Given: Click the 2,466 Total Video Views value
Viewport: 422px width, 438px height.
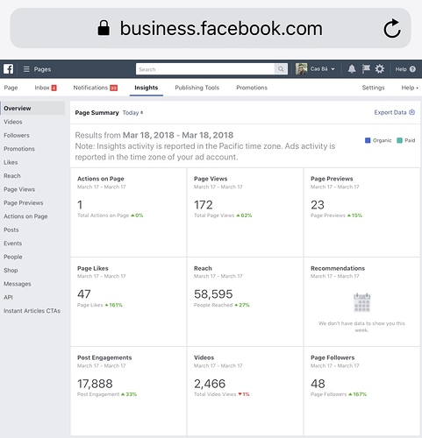Looking at the screenshot, I should click(210, 384).
